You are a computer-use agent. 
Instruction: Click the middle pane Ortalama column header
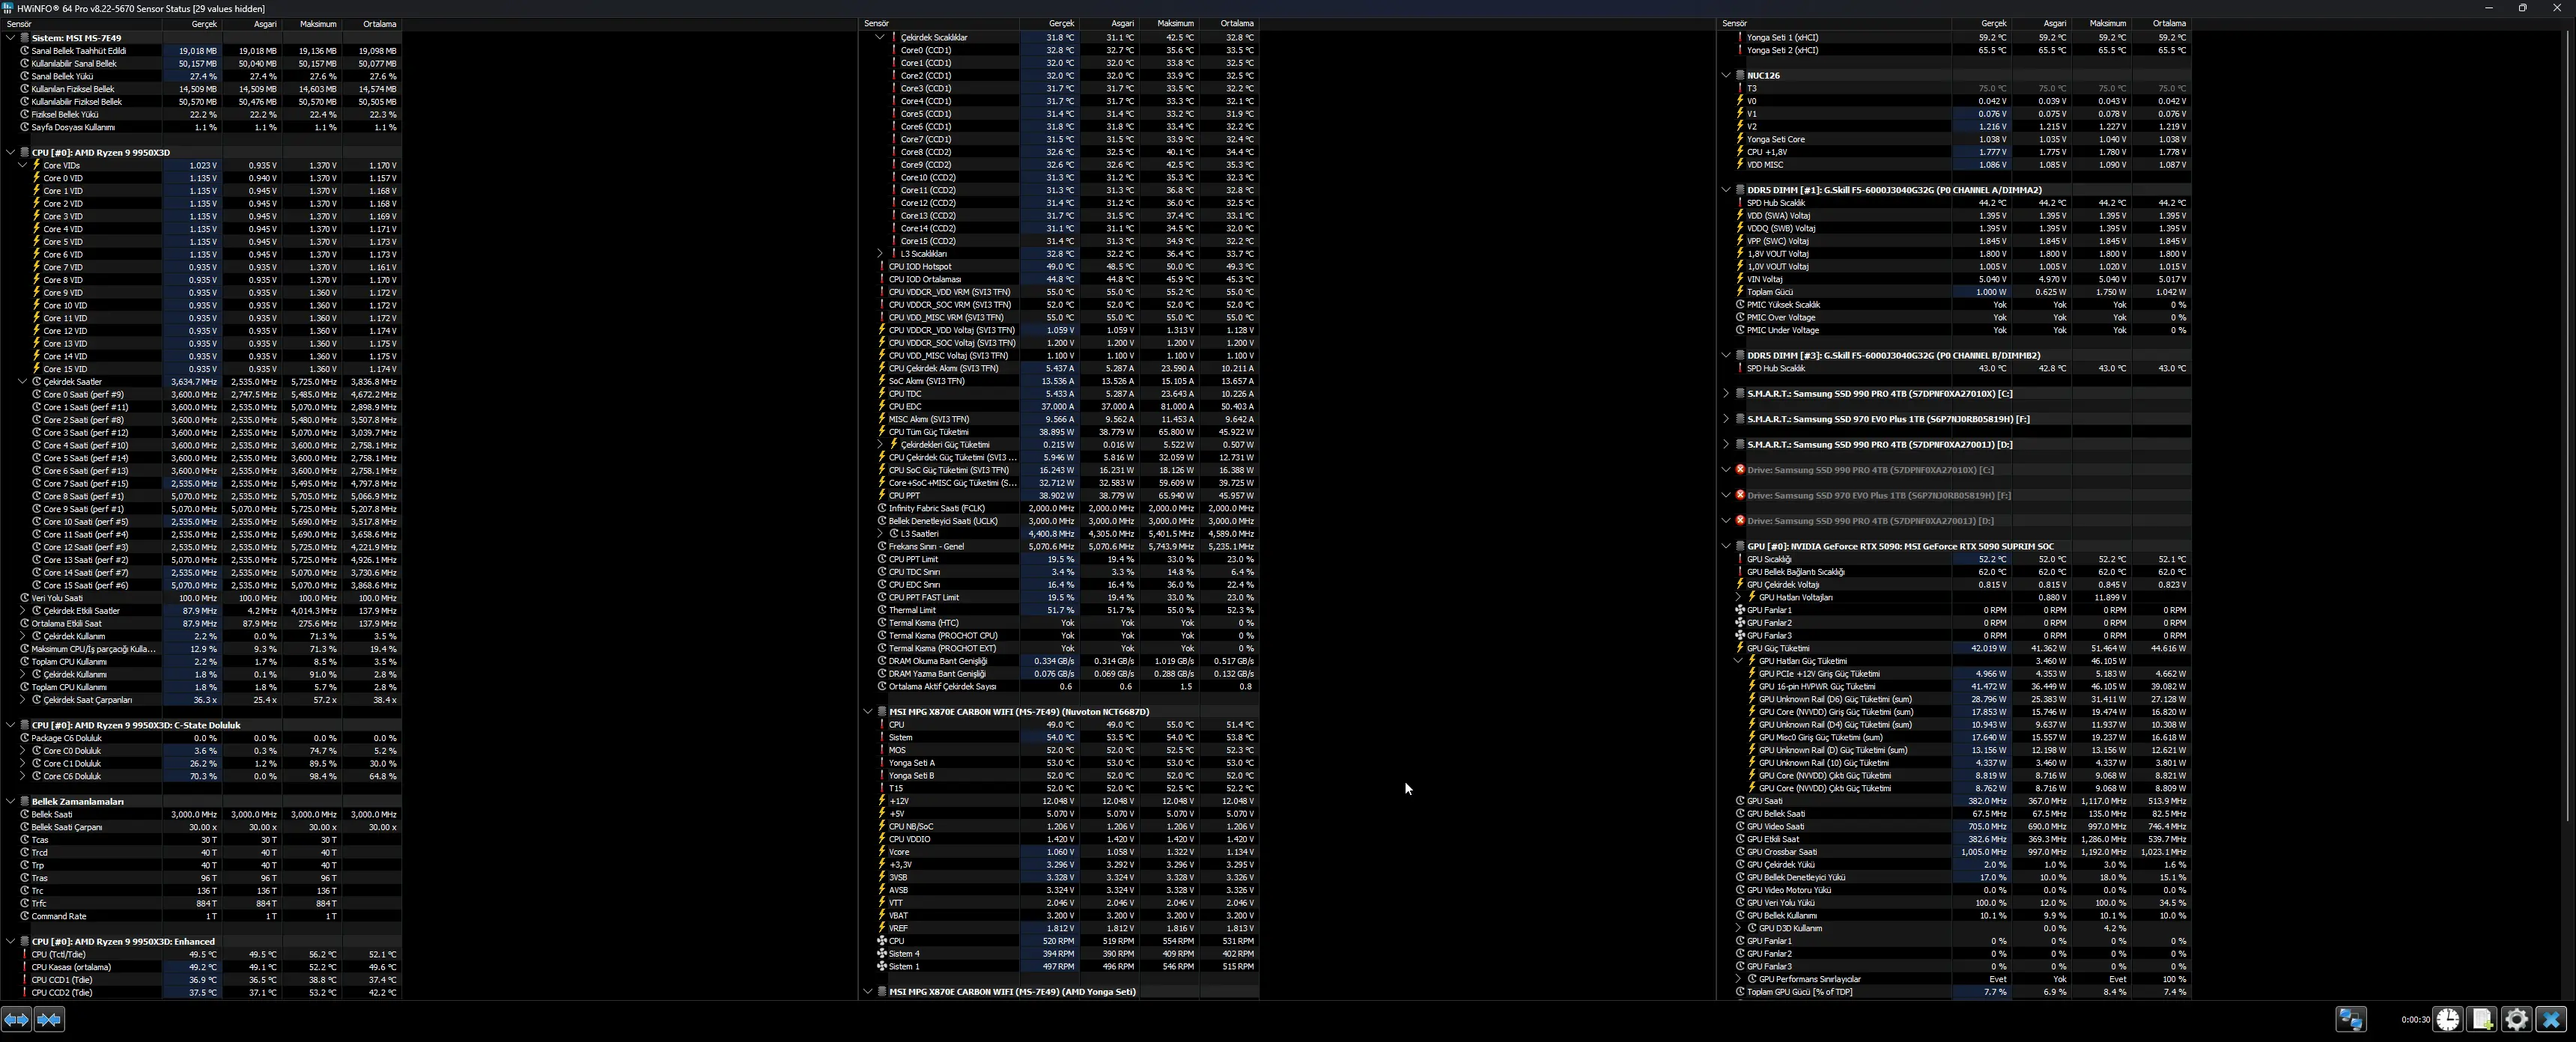[x=1229, y=23]
